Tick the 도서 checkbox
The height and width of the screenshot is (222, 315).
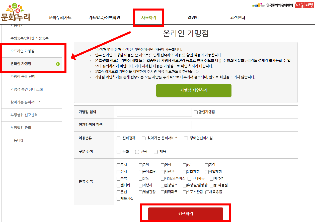[x=118, y=165]
